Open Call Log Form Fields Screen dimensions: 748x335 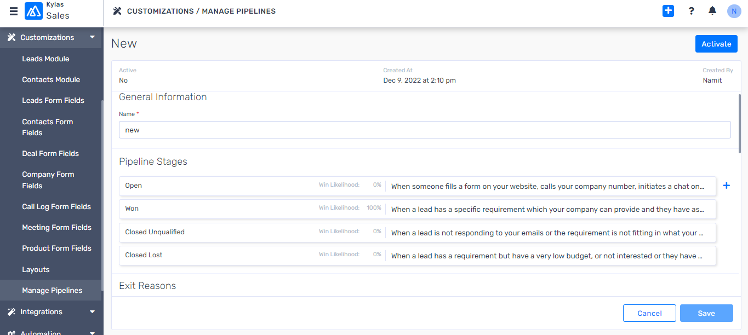pyautogui.click(x=56, y=206)
